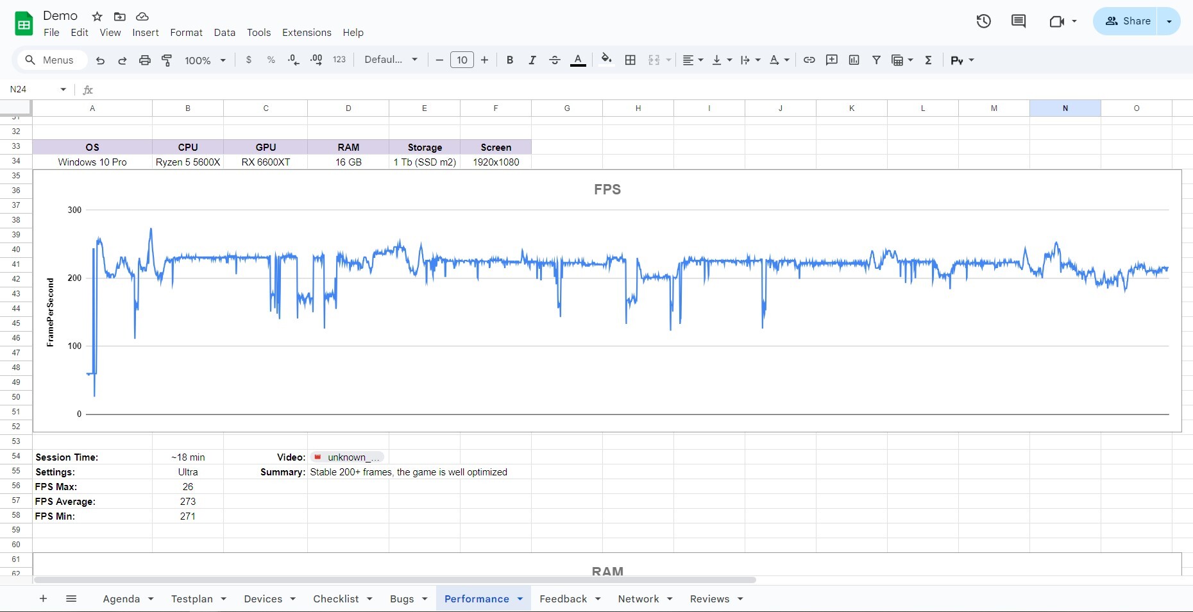This screenshot has width=1193, height=612.
Task: Open the Extensions menu
Action: [x=307, y=33]
